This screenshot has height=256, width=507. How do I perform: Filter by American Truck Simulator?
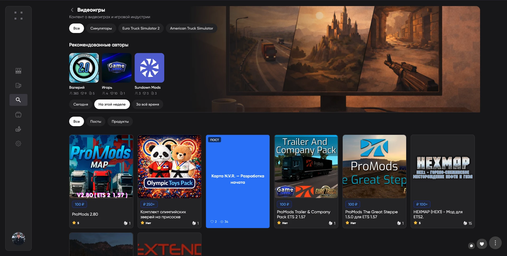tap(191, 28)
